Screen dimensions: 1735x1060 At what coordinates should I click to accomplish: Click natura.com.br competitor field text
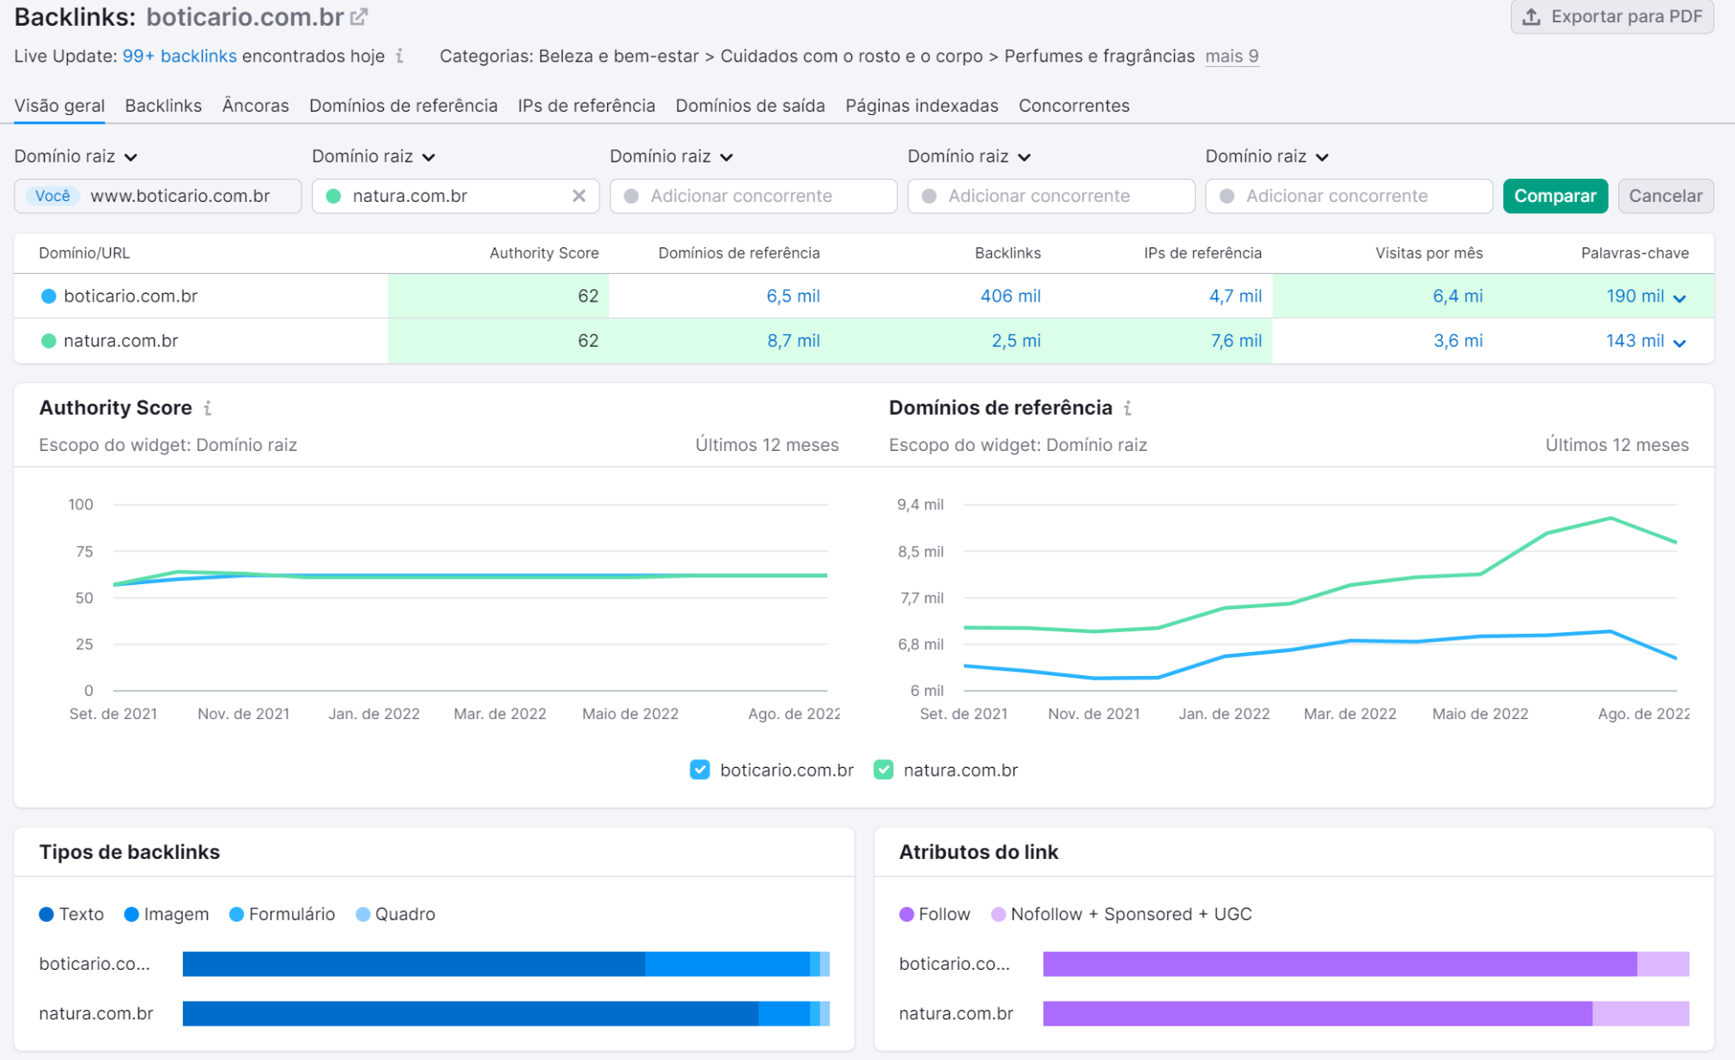pos(410,196)
